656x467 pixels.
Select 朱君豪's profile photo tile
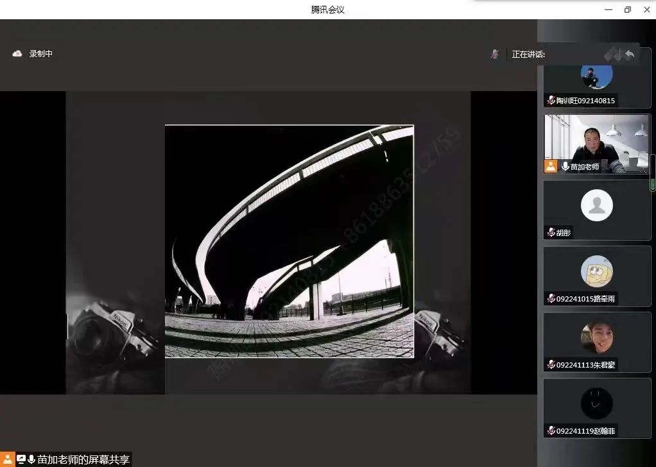click(597, 337)
